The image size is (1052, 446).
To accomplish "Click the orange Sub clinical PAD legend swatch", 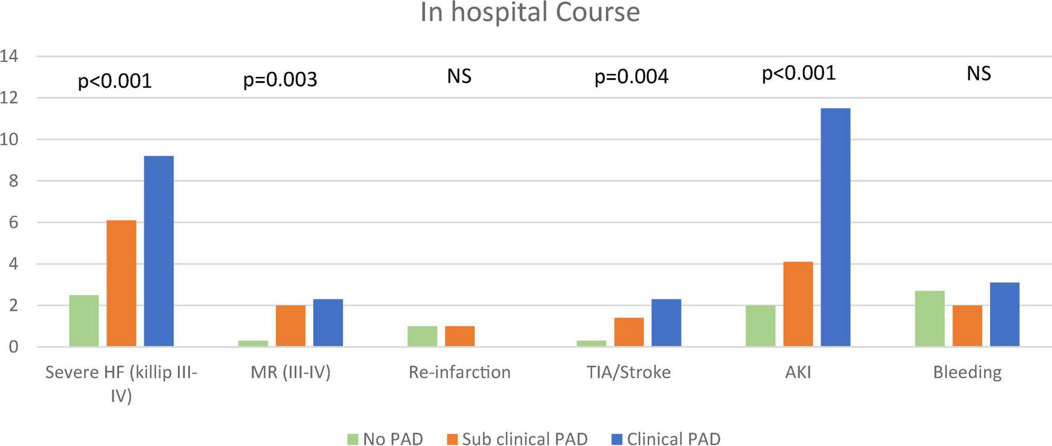I will click(x=451, y=439).
